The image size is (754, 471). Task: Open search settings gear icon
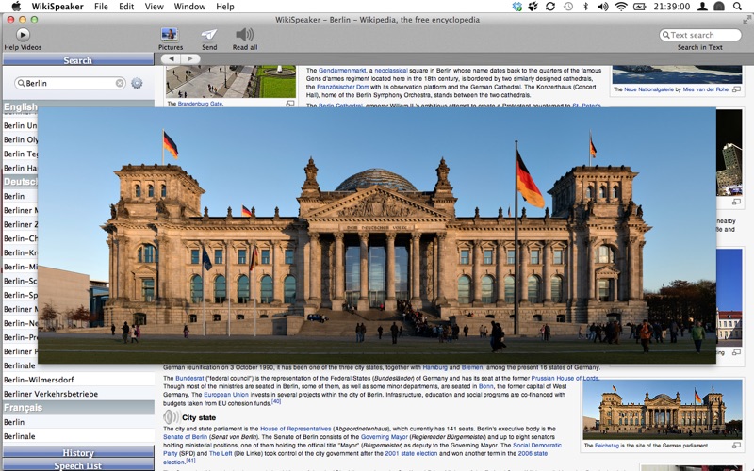pyautogui.click(x=137, y=83)
